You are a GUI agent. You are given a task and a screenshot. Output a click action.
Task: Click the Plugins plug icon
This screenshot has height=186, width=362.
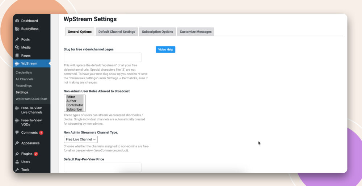17,154
